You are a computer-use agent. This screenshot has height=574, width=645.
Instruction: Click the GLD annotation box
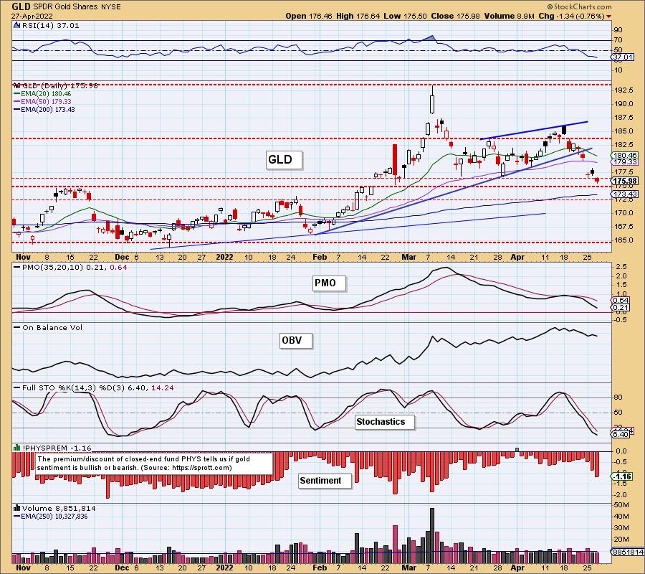click(284, 160)
